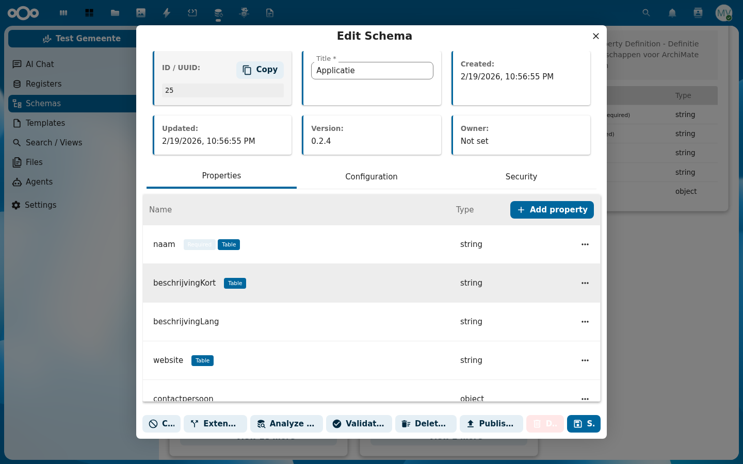Click the Delete button beside Validate
This screenshot has height=464, width=743.
pyautogui.click(x=425, y=424)
